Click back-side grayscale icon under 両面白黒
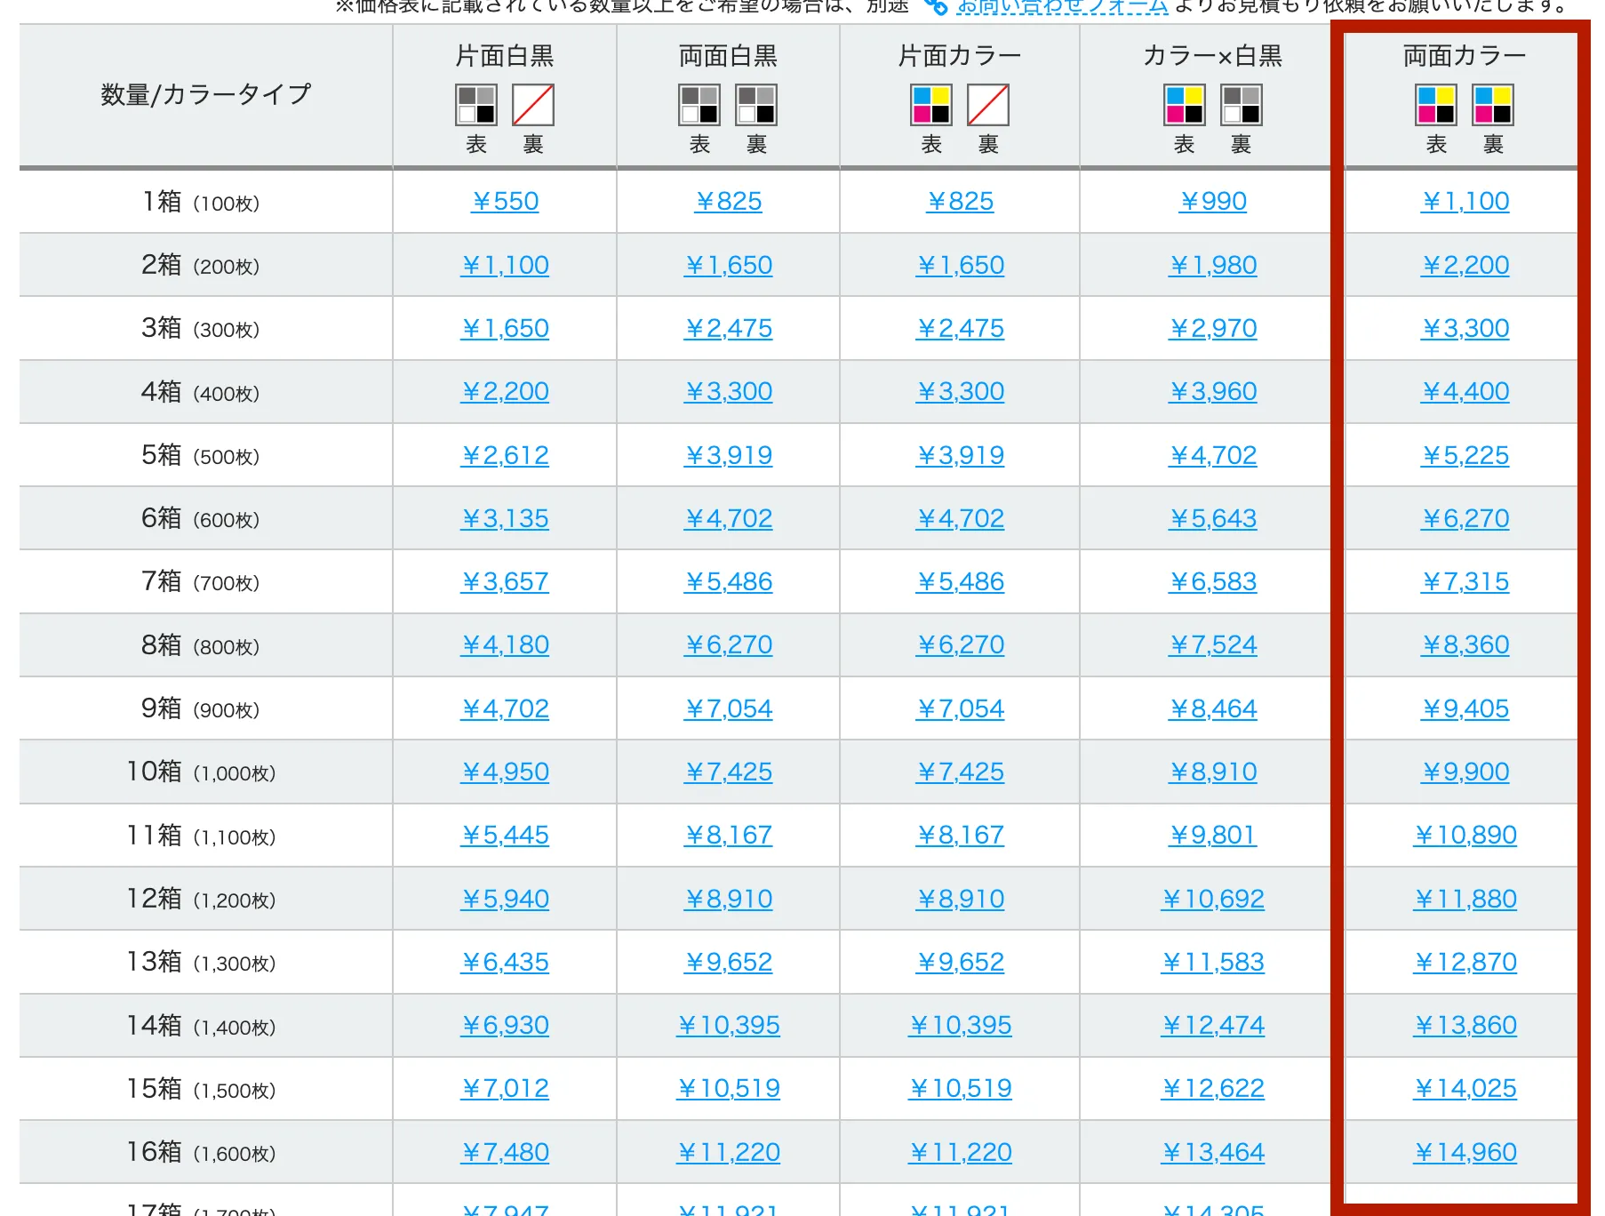Viewport: 1605px width, 1216px height. coord(756,105)
